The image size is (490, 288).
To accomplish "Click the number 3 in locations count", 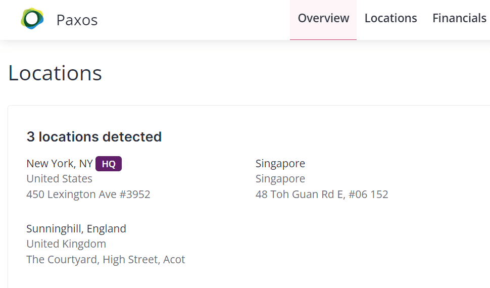I will coord(31,136).
